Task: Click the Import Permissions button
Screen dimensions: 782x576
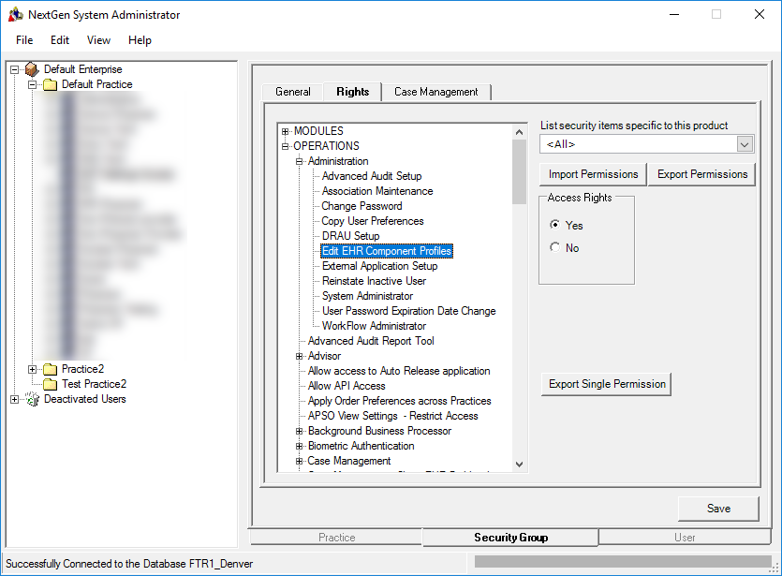Action: [x=594, y=174]
